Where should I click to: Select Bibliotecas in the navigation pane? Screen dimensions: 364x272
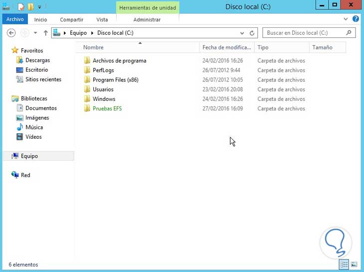coord(34,98)
